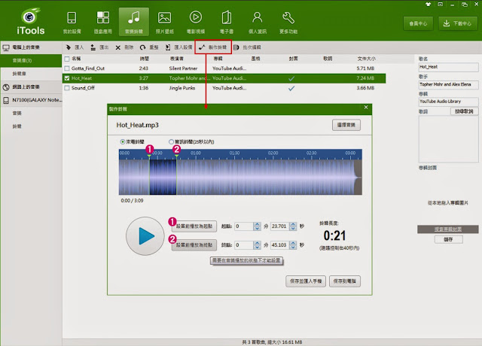Click the 保存到電腦 save to computer button

pos(347,280)
